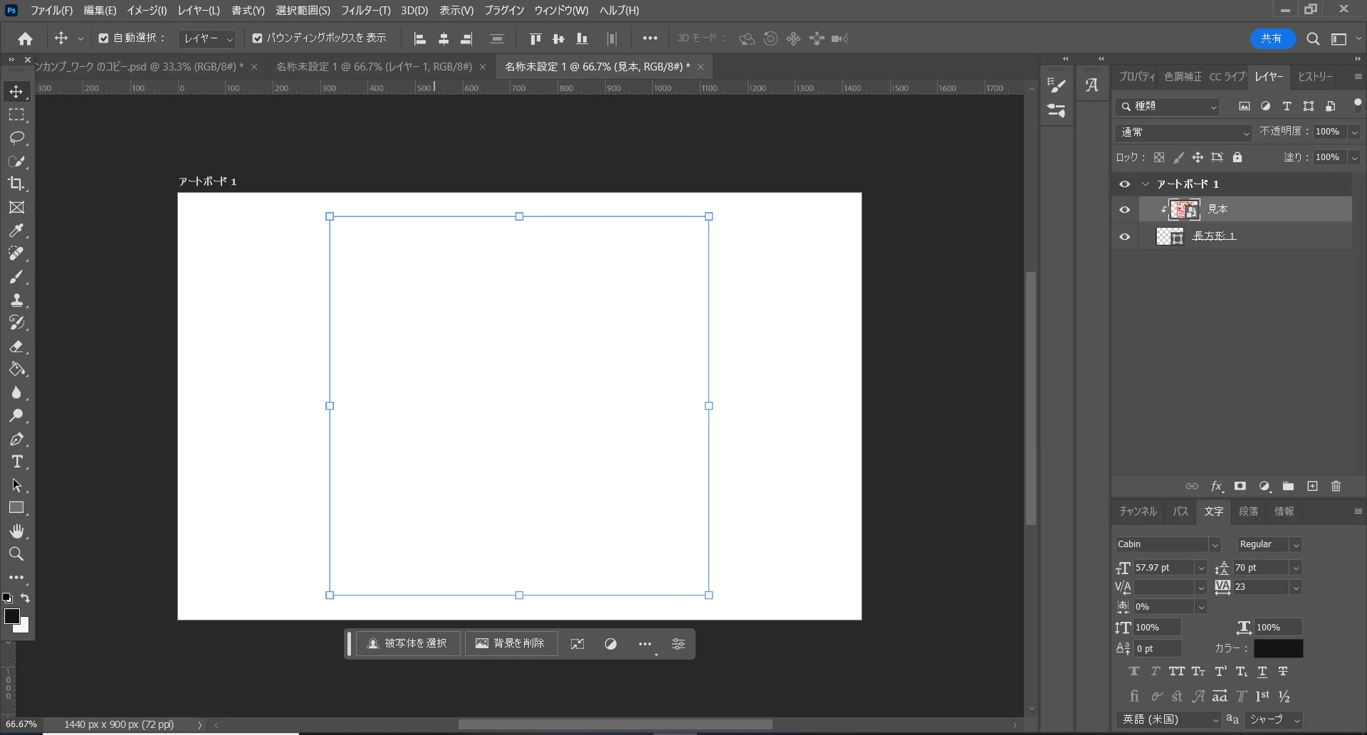This screenshot has height=735, width=1367.
Task: Open the レイヤー auto-select dropdown
Action: pyautogui.click(x=207, y=38)
